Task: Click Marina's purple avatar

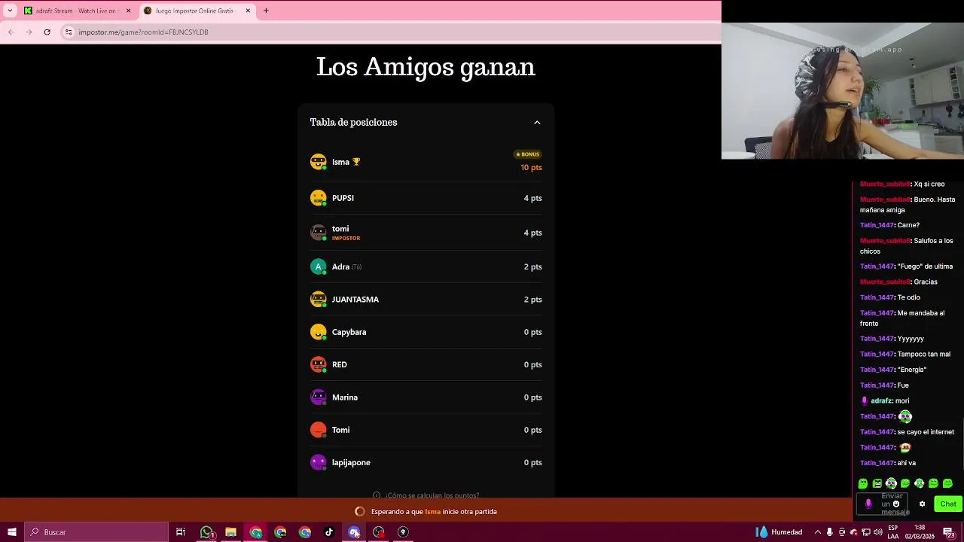Action: [x=319, y=397]
